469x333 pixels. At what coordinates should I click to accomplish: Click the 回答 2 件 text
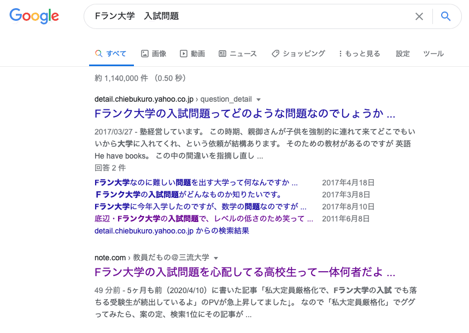pos(110,168)
